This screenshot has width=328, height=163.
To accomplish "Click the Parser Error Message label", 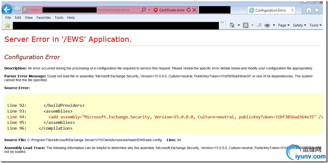I will tap(25, 76).
